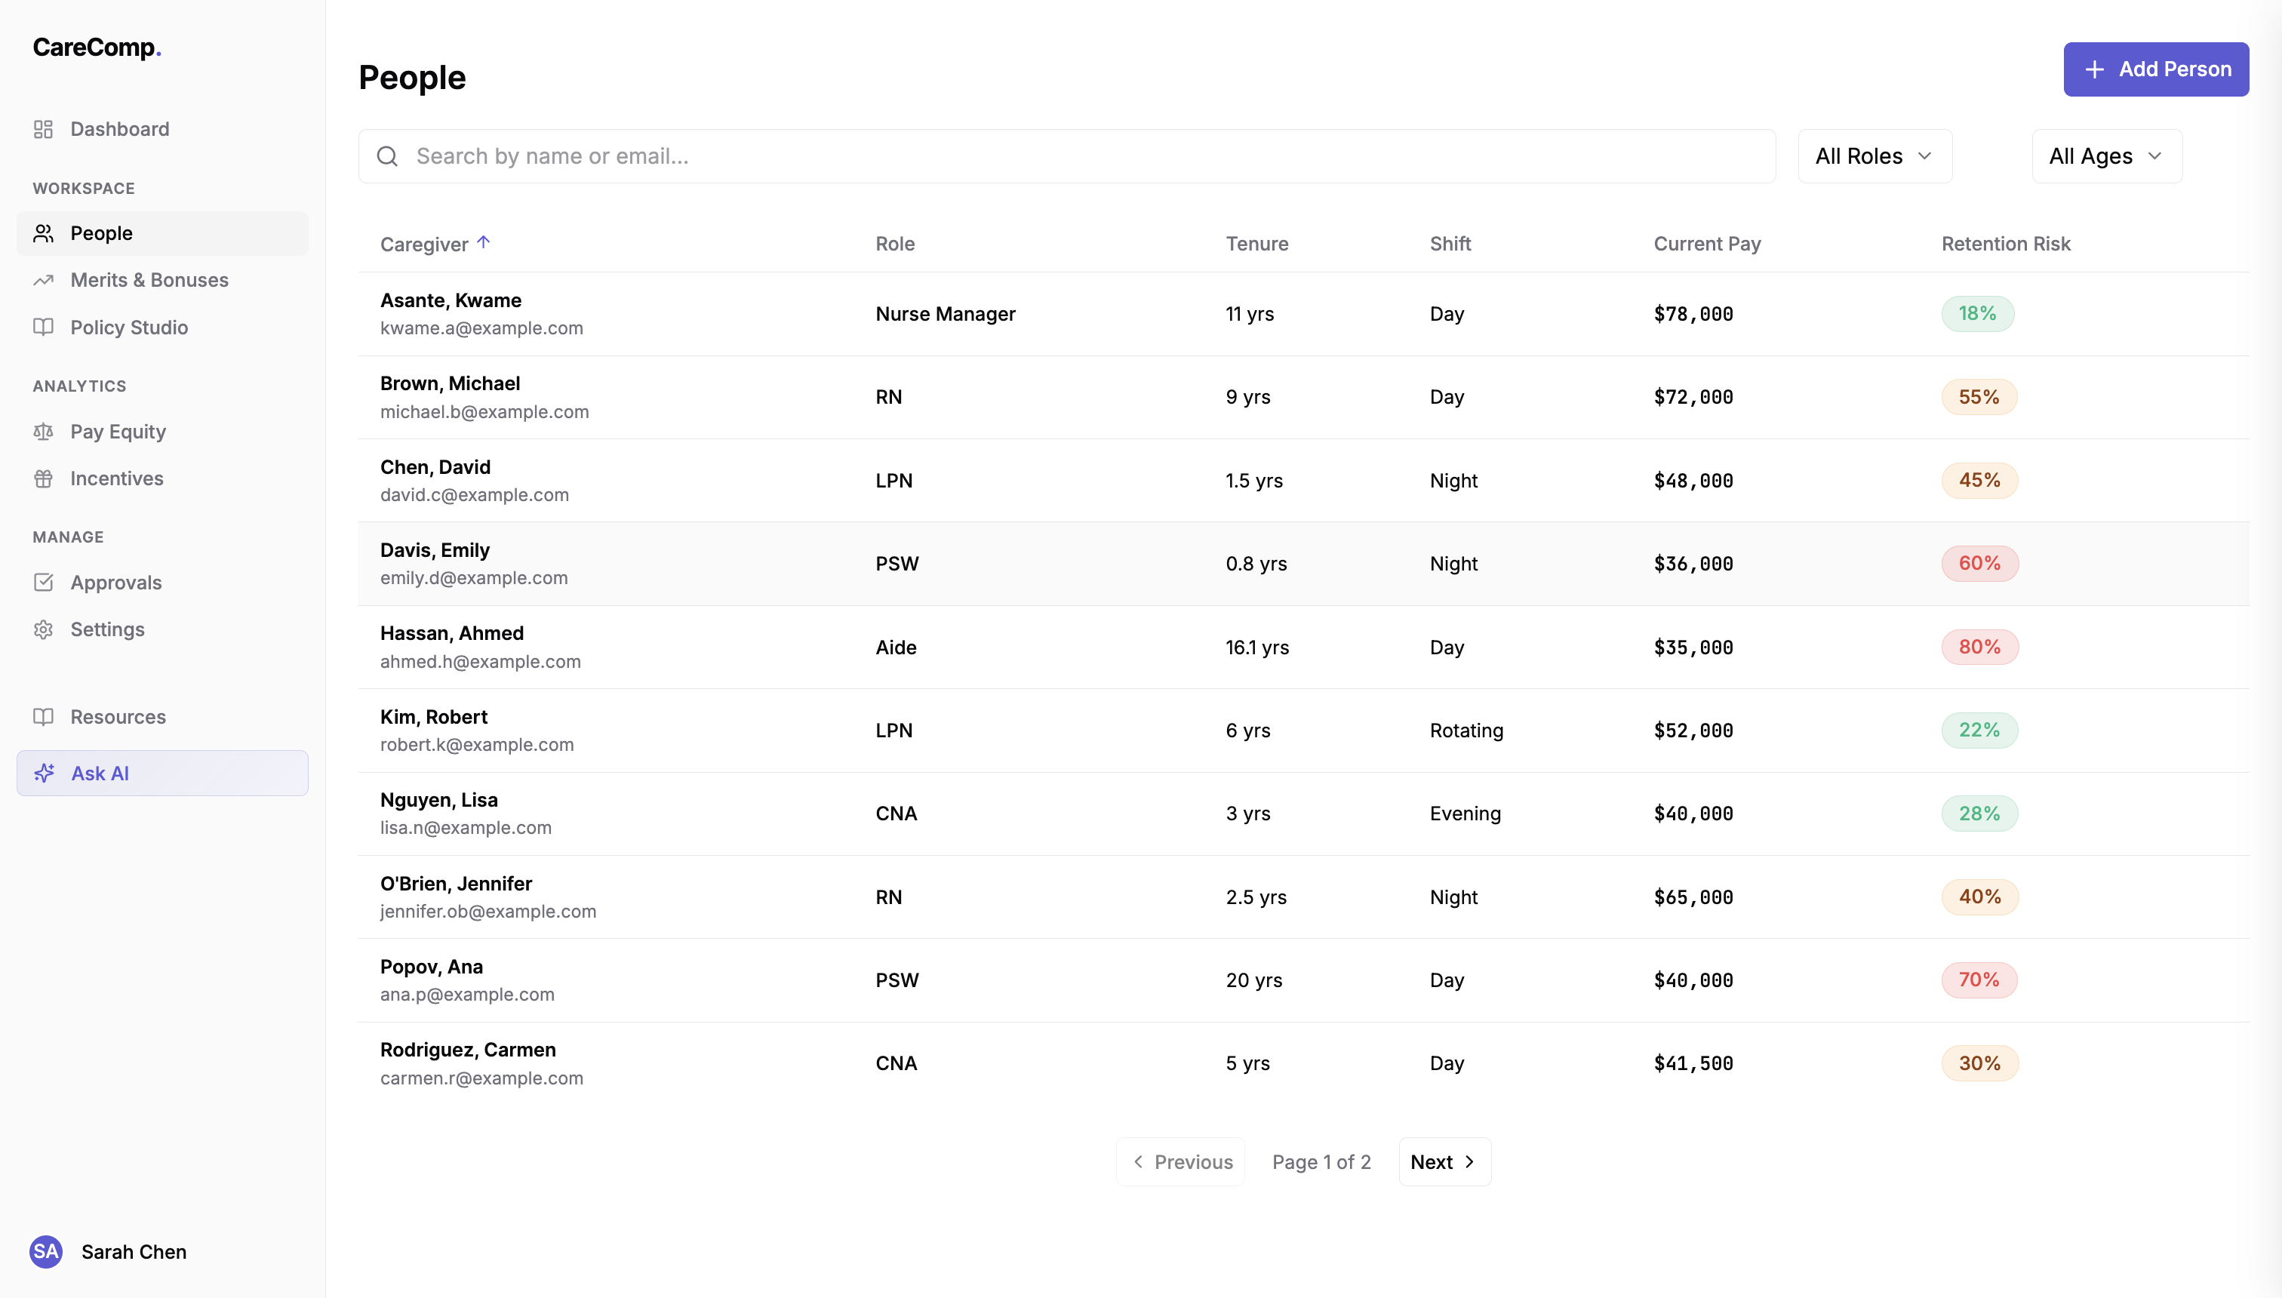Click the Role column header
Viewport: 2282px width, 1298px height.
tap(895, 245)
